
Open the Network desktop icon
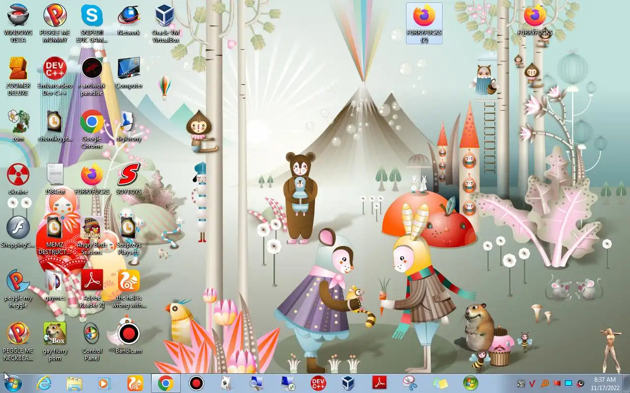tap(128, 20)
